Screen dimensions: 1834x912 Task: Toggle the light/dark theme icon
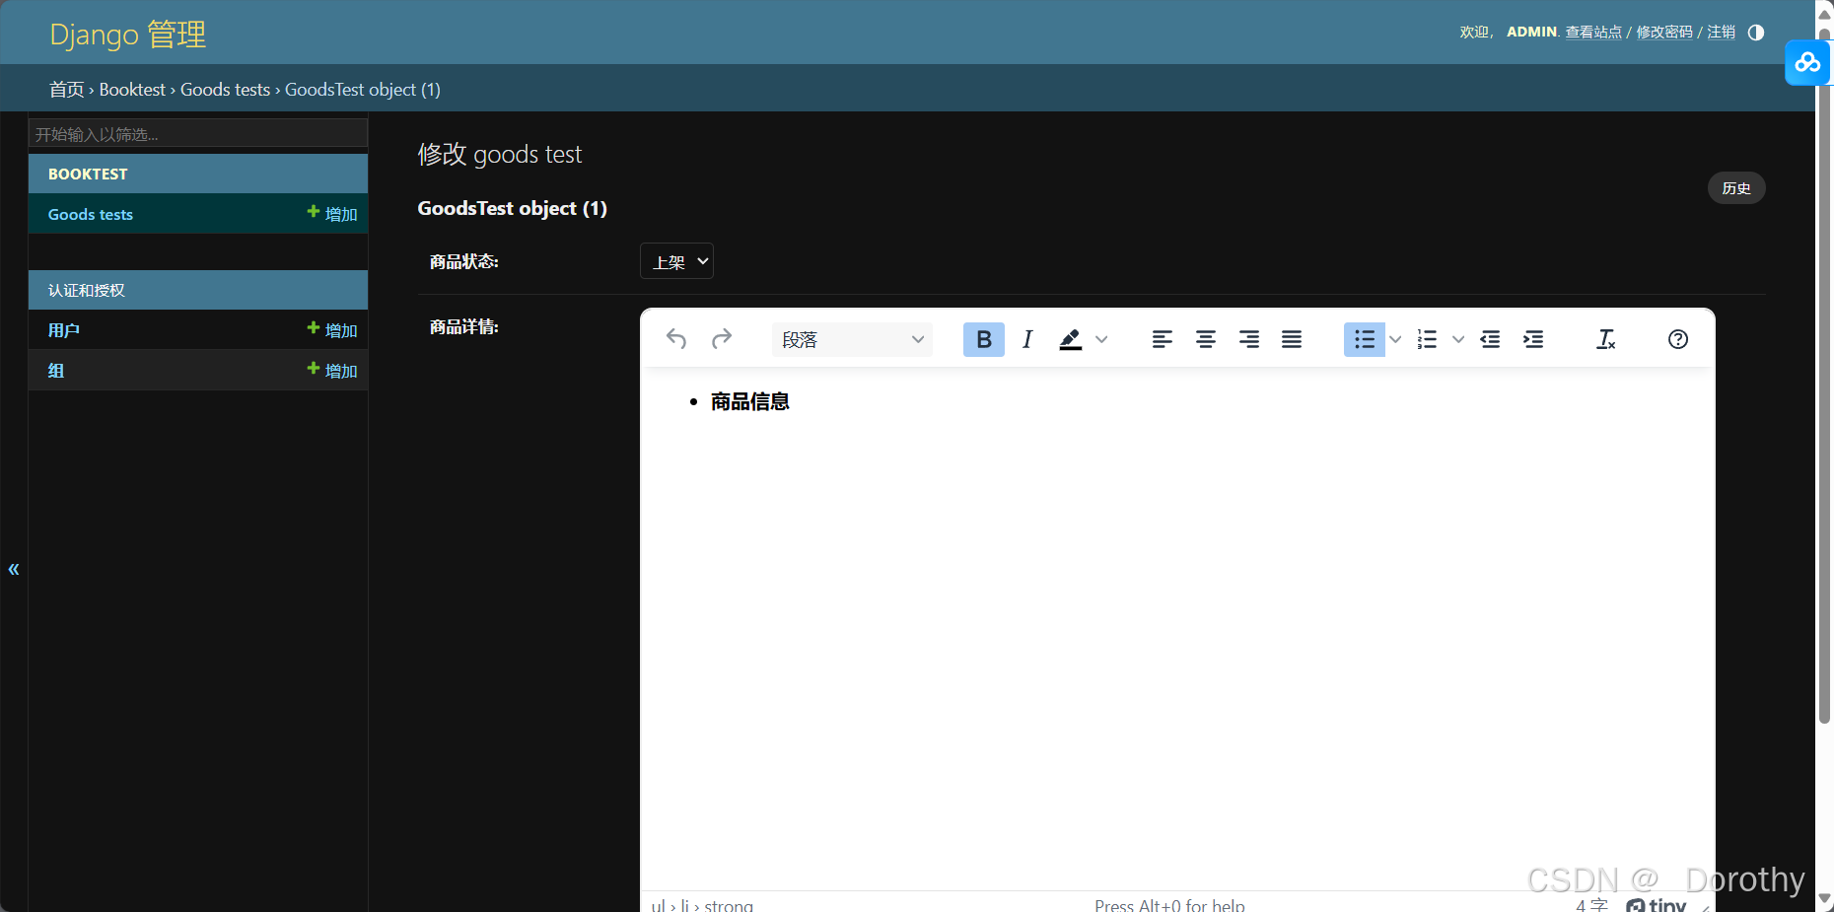coord(1756,33)
